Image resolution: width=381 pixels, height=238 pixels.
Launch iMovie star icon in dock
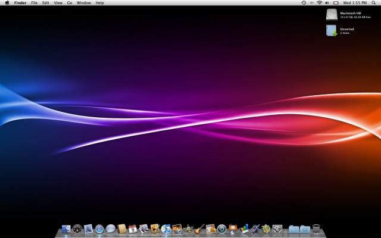[188, 229]
